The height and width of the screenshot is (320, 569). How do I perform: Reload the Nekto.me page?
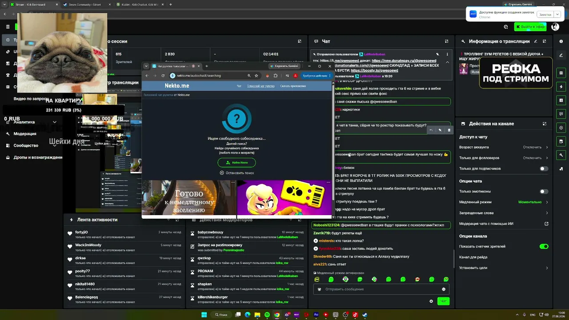pos(163,76)
